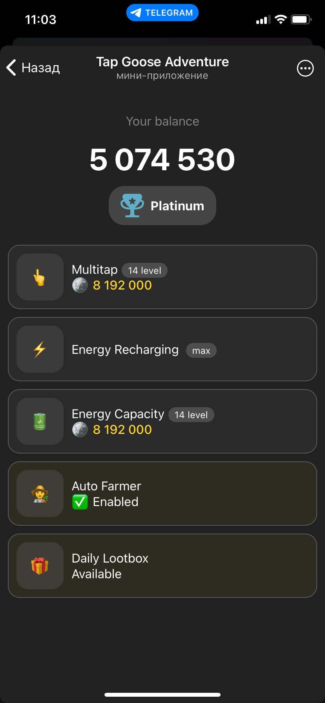Image resolution: width=325 pixels, height=703 pixels.
Task: Toggle the Auto Farmer Enabled green checkmark
Action: click(x=80, y=502)
